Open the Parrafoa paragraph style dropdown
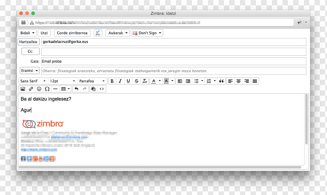The width and height of the screenshot is (327, 195). [x=92, y=81]
